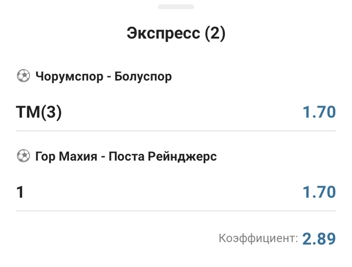This screenshot has width=352, height=267.
Task: Click the divider line under the outcome 1 row
Action: point(176,211)
